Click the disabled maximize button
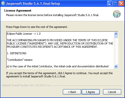 tap(116, 4)
